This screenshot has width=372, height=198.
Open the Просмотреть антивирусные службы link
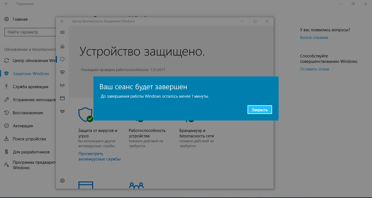point(99,156)
